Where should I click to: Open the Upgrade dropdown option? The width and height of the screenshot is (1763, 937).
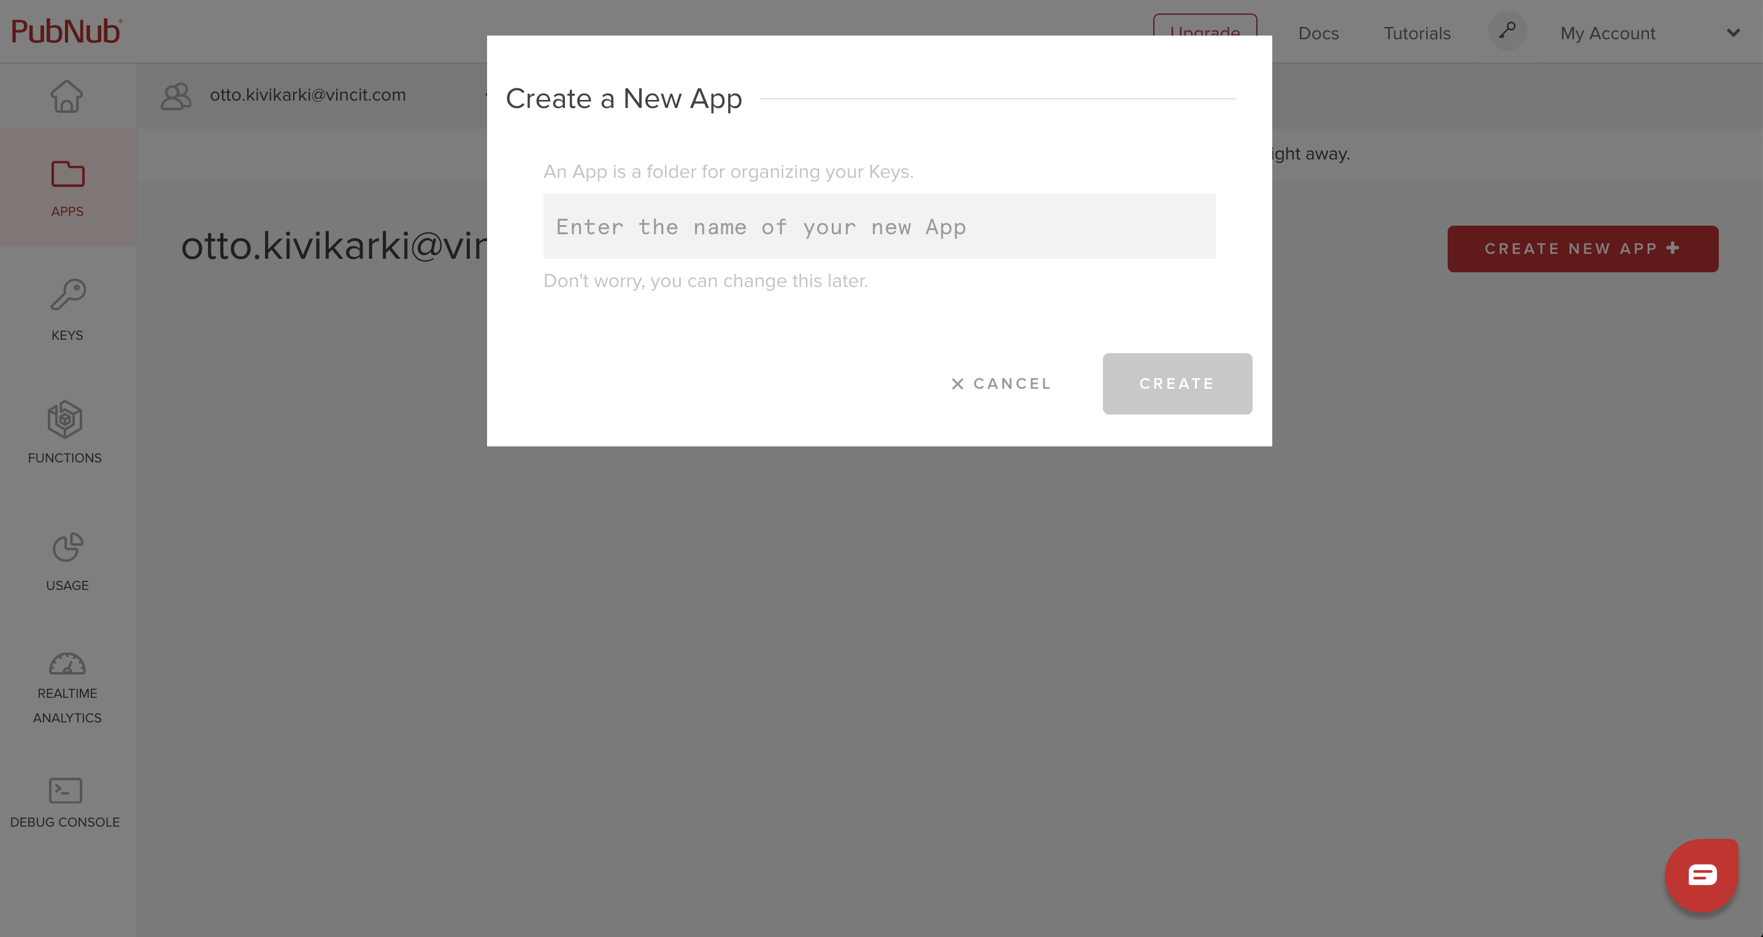pos(1205,33)
